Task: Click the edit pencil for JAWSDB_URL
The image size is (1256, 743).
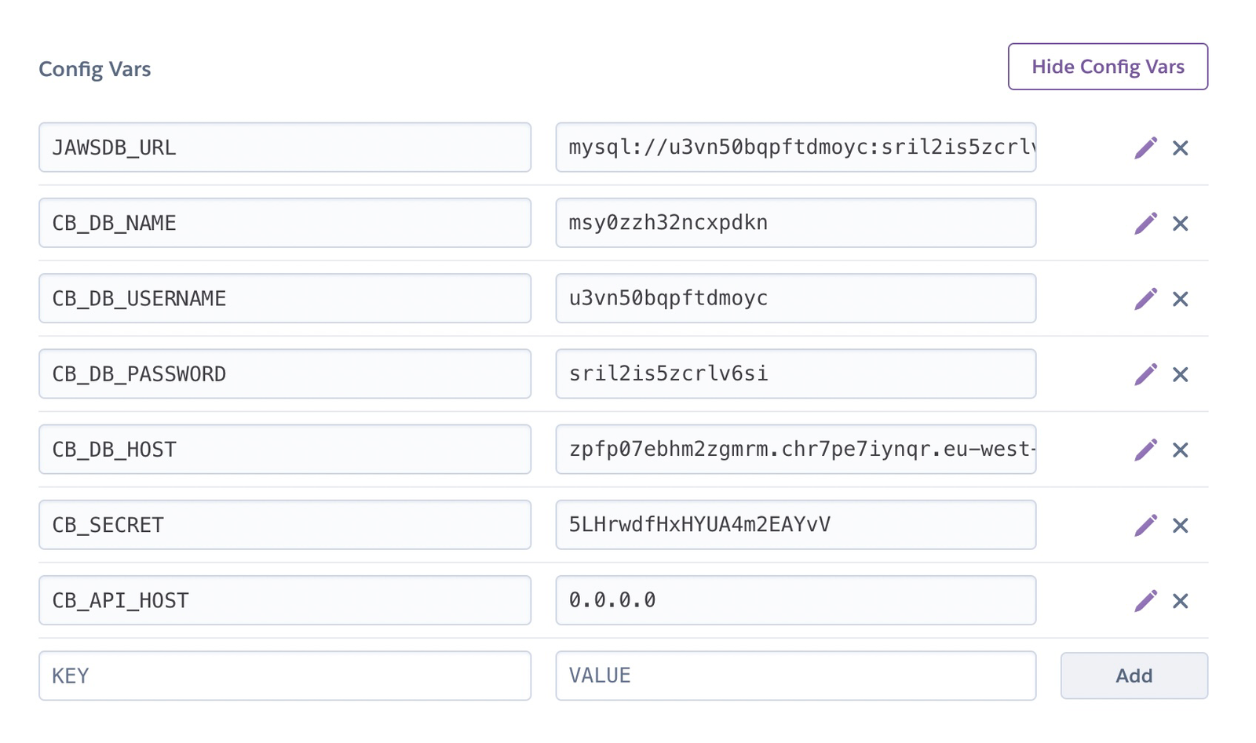Action: coord(1148,147)
